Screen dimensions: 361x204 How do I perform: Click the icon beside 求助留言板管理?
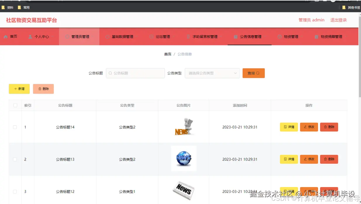point(188,37)
